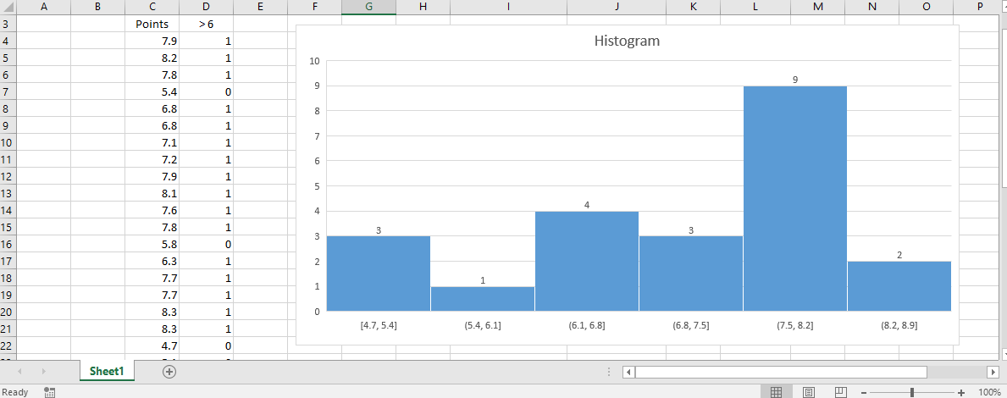The width and height of the screenshot is (1007, 398).
Task: Click the macro recording icon in status bar
Action: pos(50,392)
